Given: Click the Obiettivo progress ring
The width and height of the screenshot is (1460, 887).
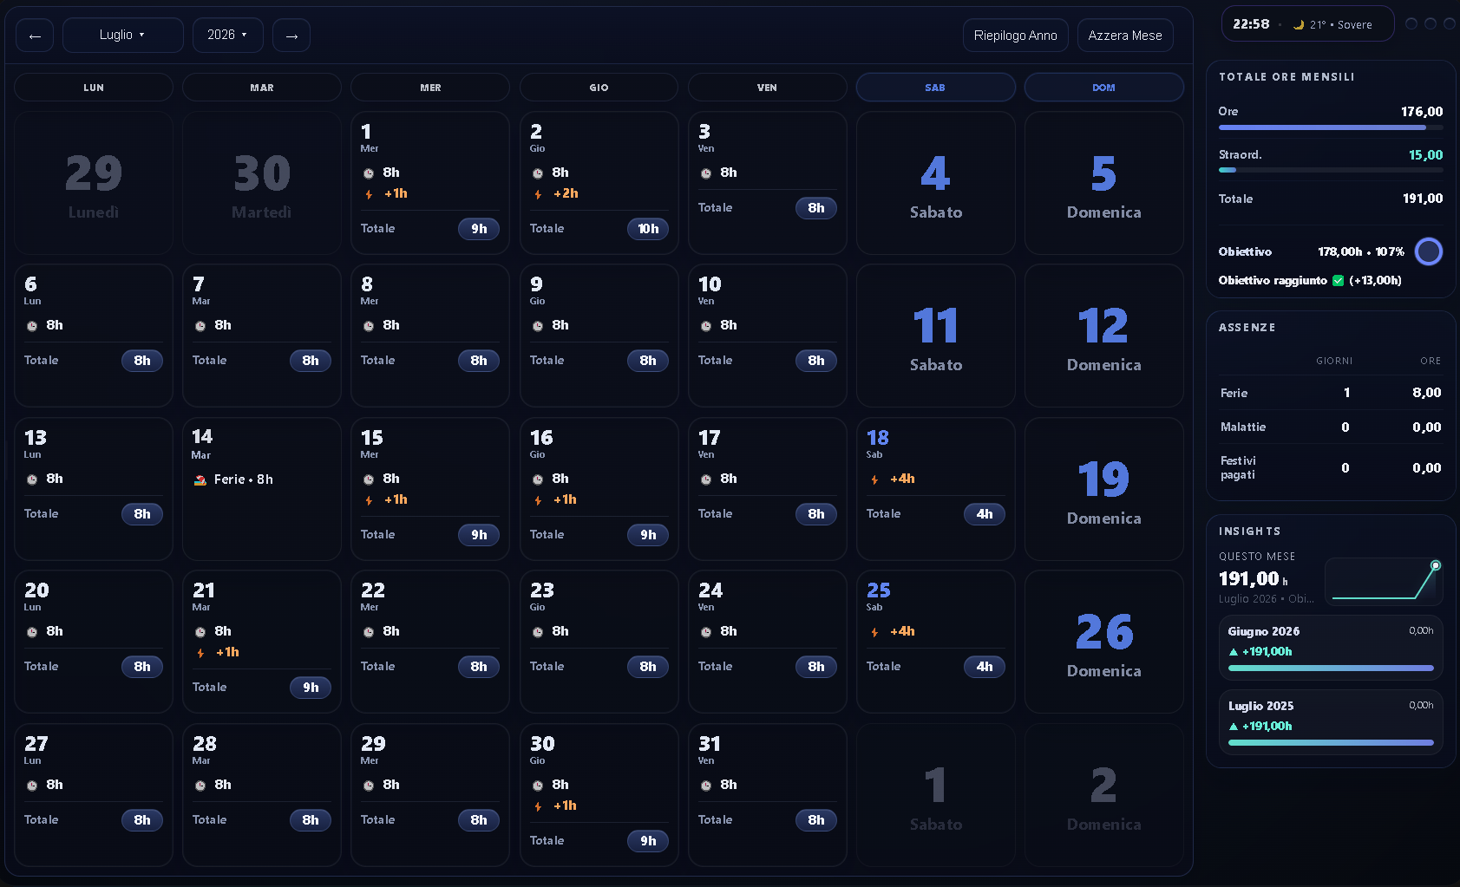Looking at the screenshot, I should point(1428,251).
